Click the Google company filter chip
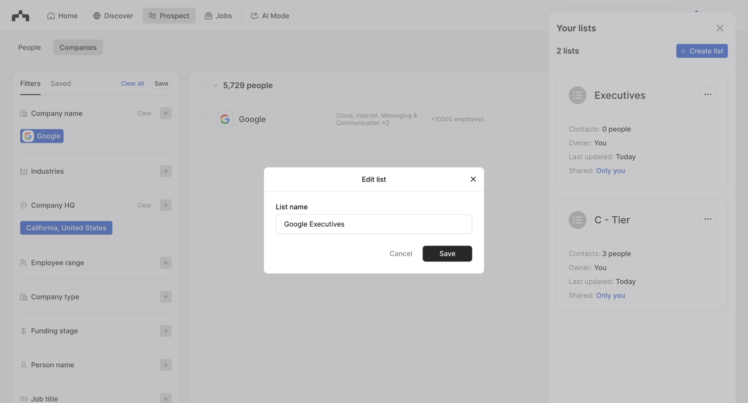The height and width of the screenshot is (403, 748). pos(42,136)
